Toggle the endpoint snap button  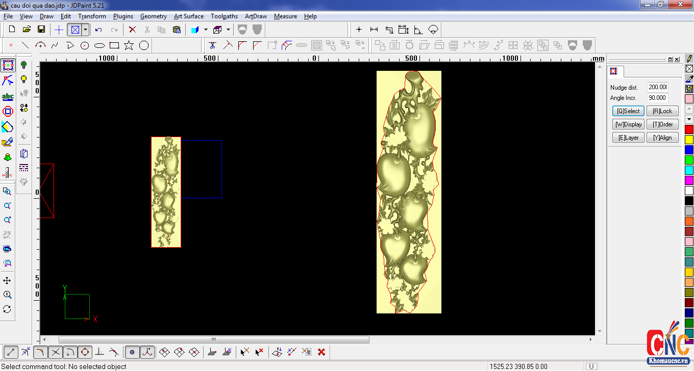[x=11, y=352]
